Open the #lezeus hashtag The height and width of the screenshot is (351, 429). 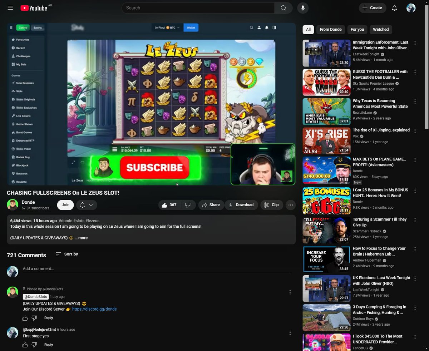point(92,221)
